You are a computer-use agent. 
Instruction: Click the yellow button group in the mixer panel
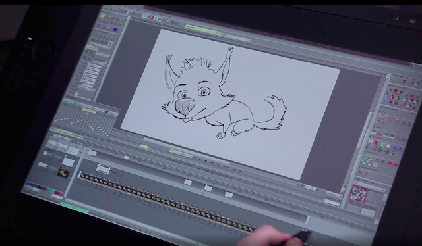89,110
